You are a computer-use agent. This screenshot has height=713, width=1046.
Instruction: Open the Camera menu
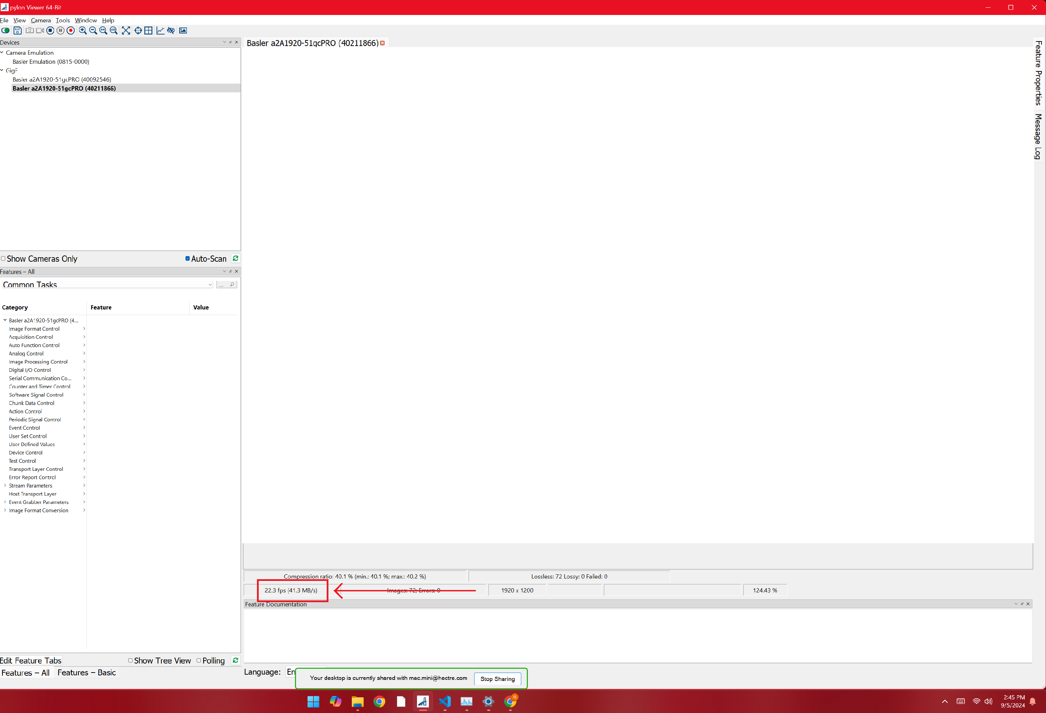click(x=40, y=20)
